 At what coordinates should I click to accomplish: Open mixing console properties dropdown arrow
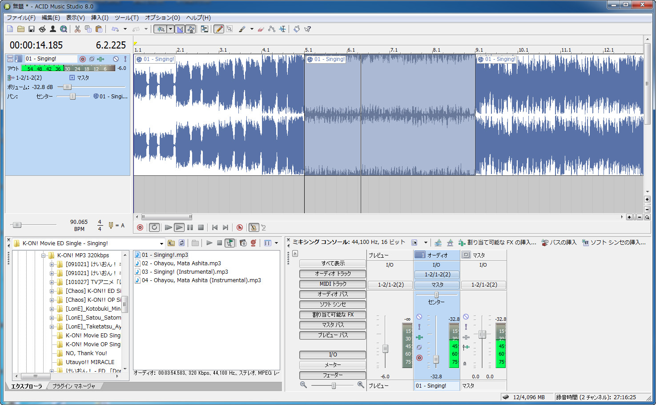(426, 243)
